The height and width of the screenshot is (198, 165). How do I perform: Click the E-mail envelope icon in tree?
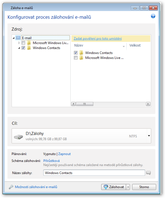coord(18,38)
